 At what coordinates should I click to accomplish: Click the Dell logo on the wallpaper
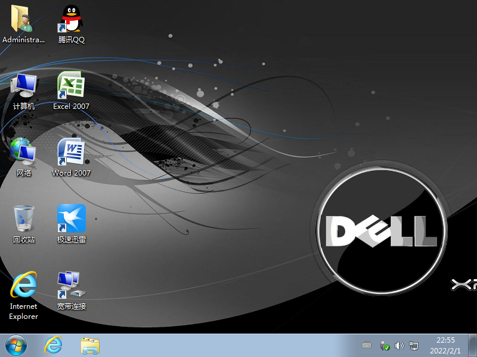coord(381,230)
